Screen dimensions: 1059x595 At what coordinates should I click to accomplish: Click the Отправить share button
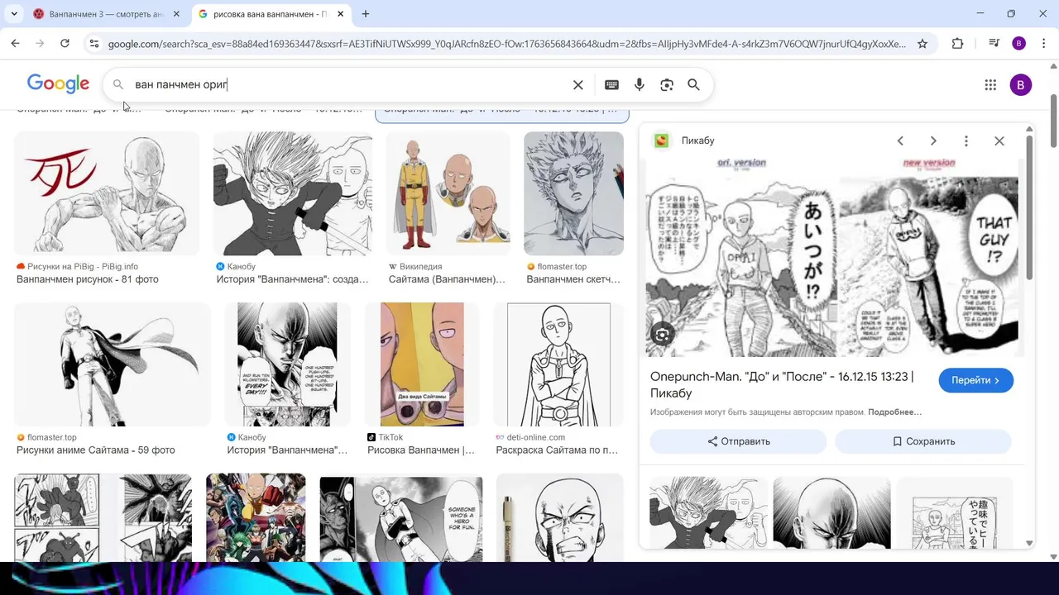tap(738, 441)
